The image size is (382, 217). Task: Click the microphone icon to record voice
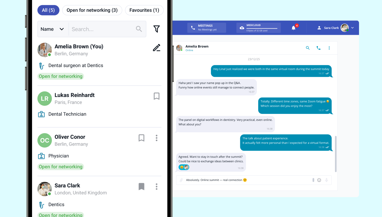pos(326,180)
